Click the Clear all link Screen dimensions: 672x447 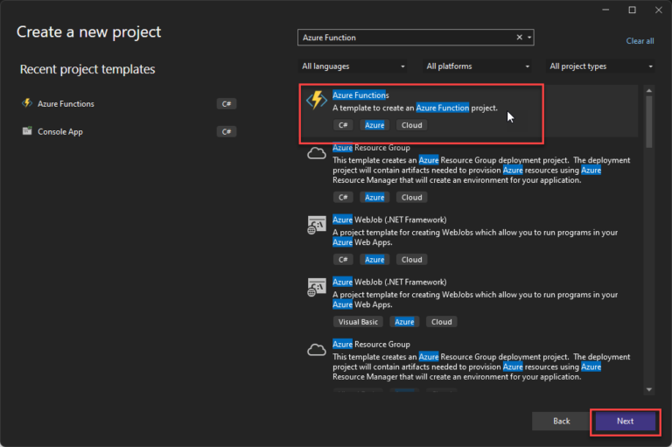(640, 41)
